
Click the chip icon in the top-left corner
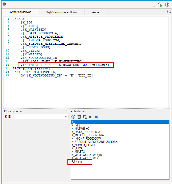tap(4, 4)
